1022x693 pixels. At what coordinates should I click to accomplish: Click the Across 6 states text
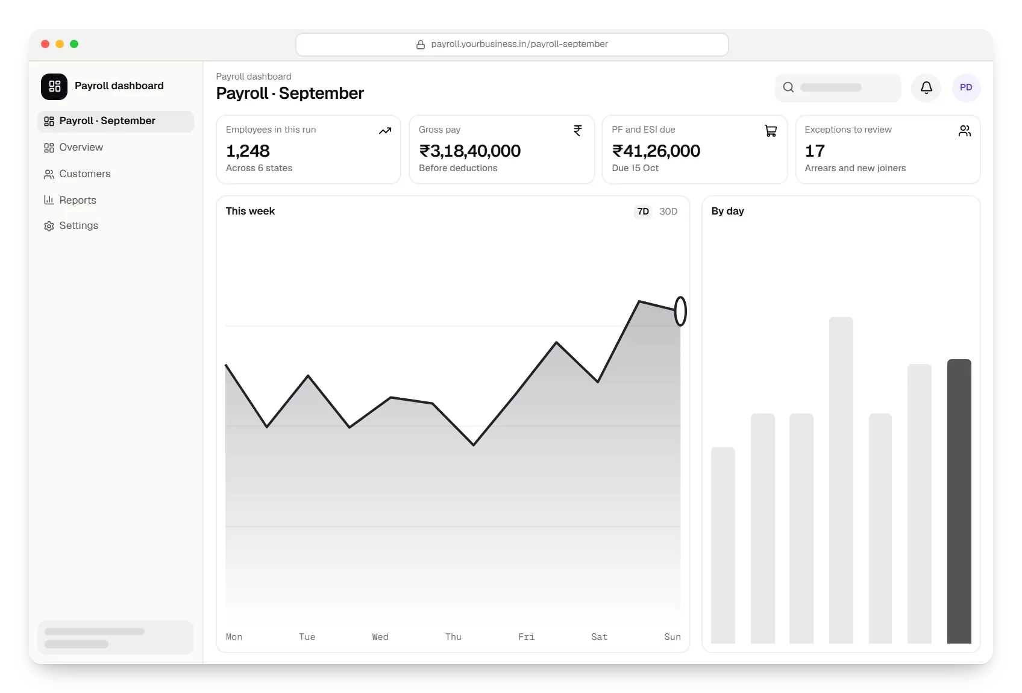[259, 168]
